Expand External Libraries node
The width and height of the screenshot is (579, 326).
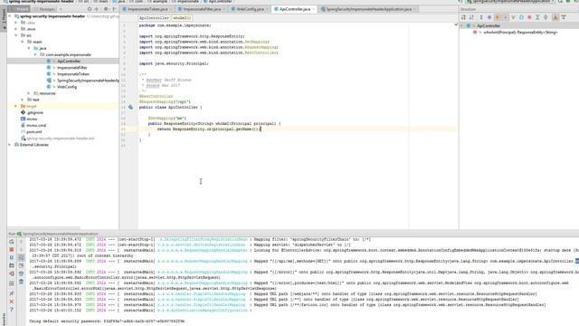pyautogui.click(x=10, y=145)
